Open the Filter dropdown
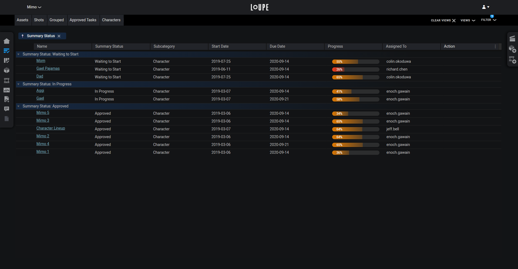The image size is (518, 269). [x=489, y=20]
